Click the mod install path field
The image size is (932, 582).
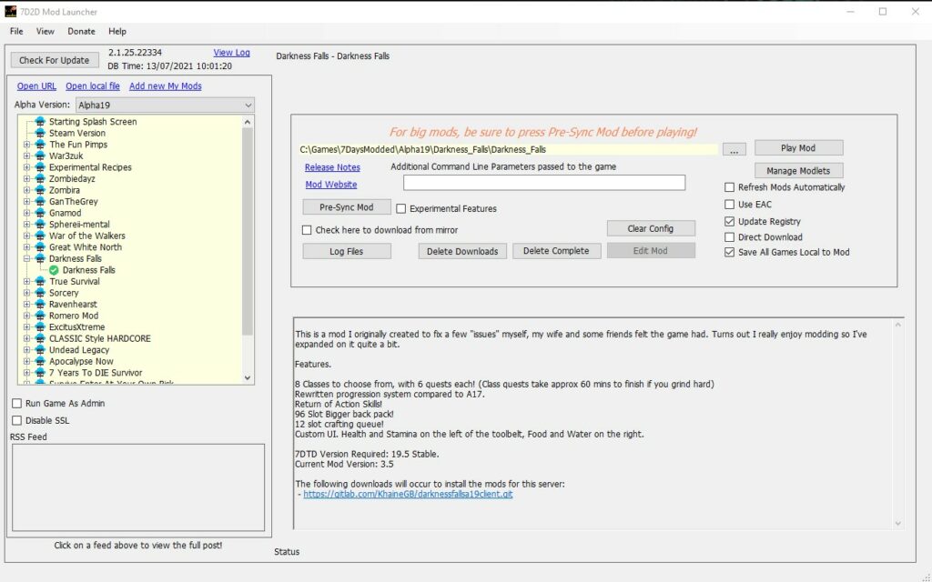click(508, 150)
